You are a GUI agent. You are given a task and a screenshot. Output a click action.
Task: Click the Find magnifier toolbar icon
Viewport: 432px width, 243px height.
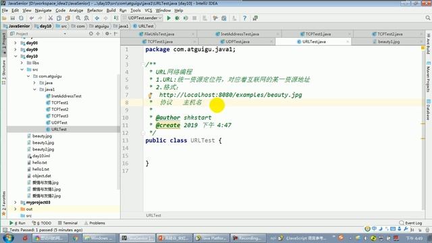pos(78,18)
